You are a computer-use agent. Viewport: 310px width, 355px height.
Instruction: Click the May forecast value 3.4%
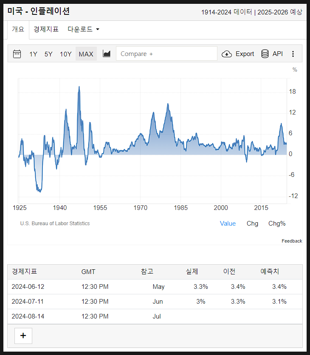pos(279,287)
